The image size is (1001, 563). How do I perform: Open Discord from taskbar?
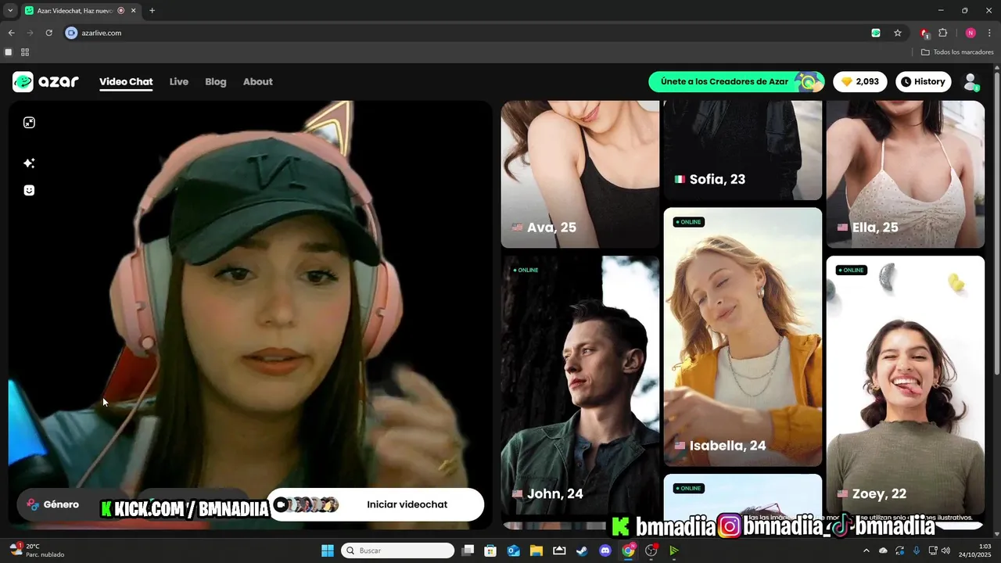point(605,550)
